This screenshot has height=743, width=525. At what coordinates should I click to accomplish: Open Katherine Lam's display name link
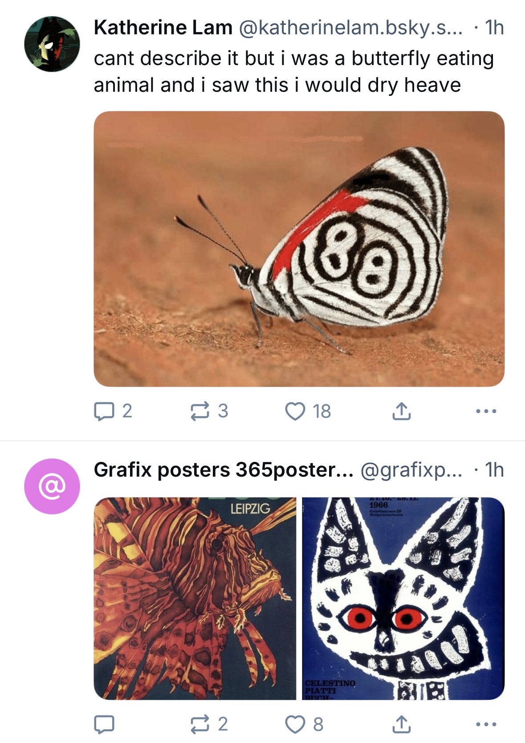click(x=163, y=28)
